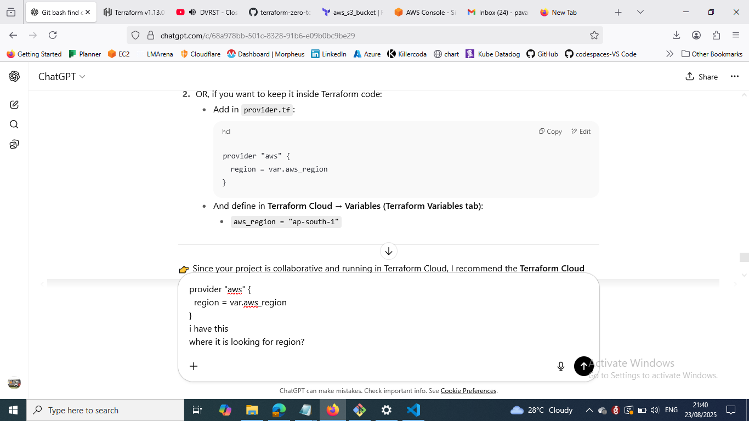Open search chats icon in sidebar

coord(14,124)
